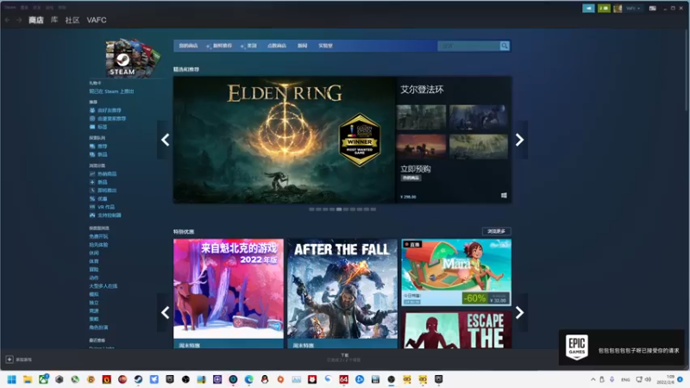Open the QQ penguin icon in taskbar
The image size is (690, 388).
coord(265,379)
